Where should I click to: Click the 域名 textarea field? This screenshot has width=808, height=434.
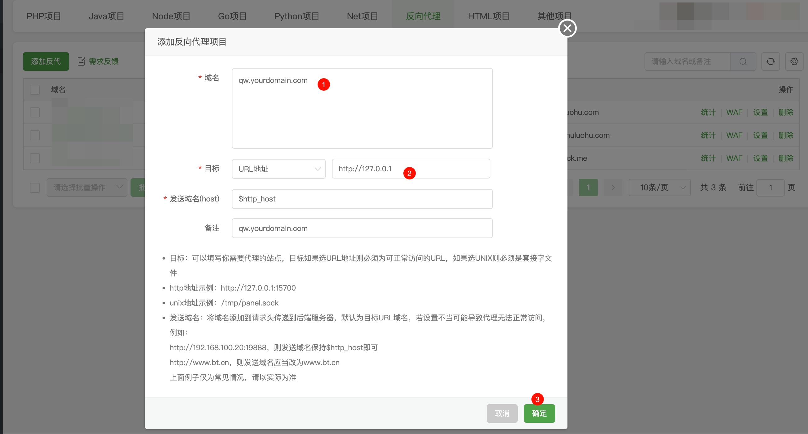(x=362, y=108)
